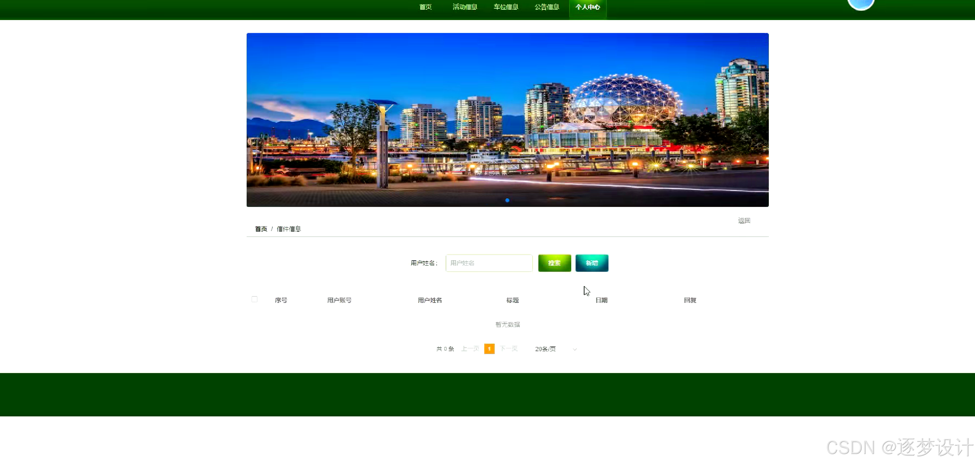Click the carousel indicator dot
The image size is (975, 464).
click(507, 200)
